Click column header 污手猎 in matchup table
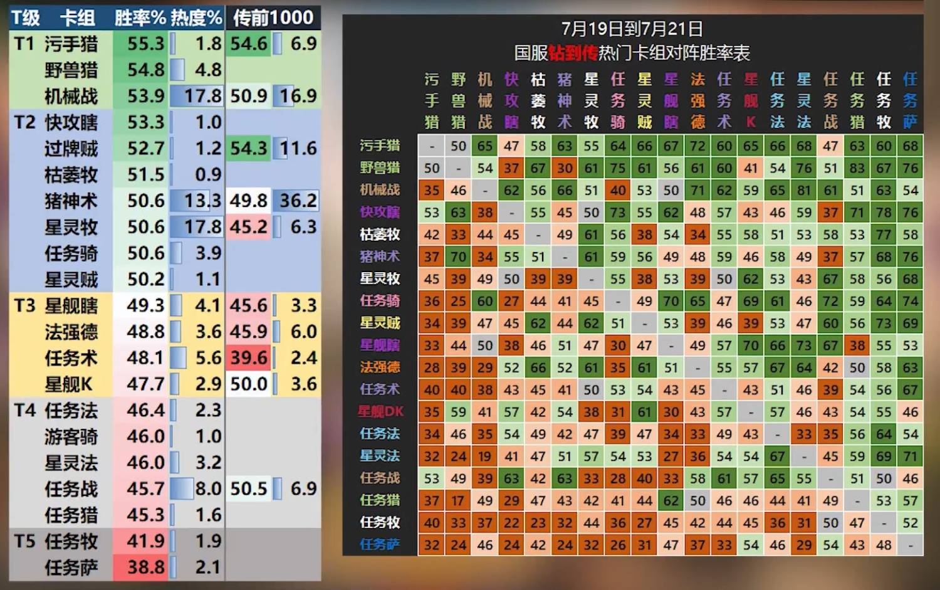The image size is (940, 590). pos(432,100)
